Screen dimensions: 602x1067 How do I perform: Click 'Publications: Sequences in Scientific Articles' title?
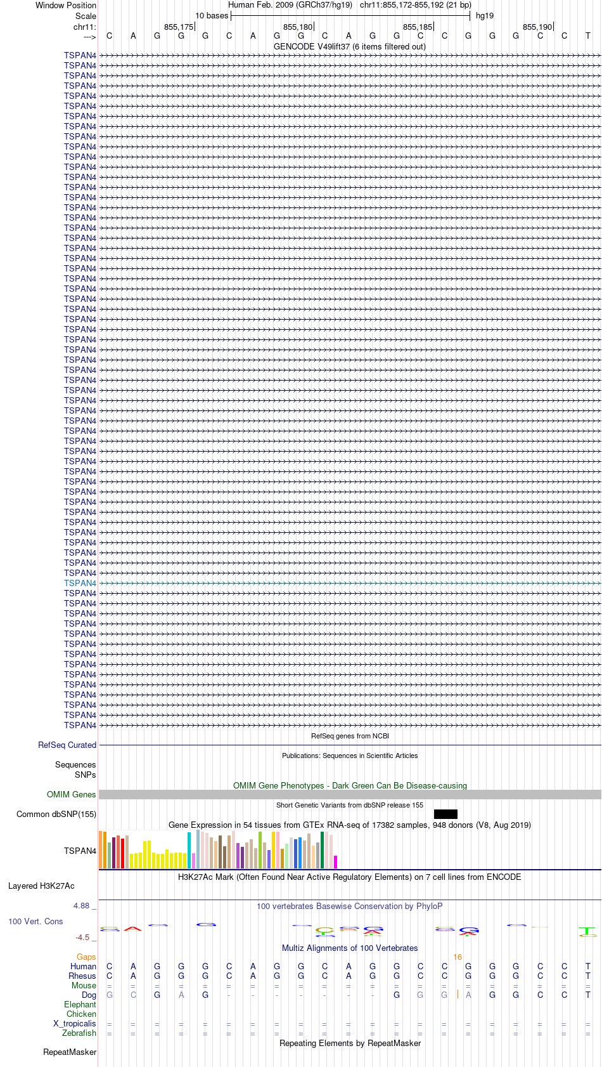coord(350,756)
